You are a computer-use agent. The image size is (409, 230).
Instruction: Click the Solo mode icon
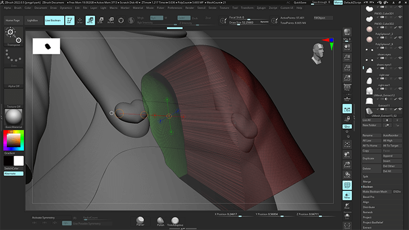(x=347, y=215)
